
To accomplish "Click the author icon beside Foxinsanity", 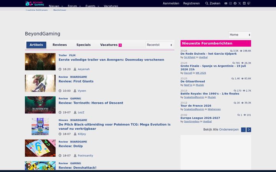I will [x=75, y=156].
